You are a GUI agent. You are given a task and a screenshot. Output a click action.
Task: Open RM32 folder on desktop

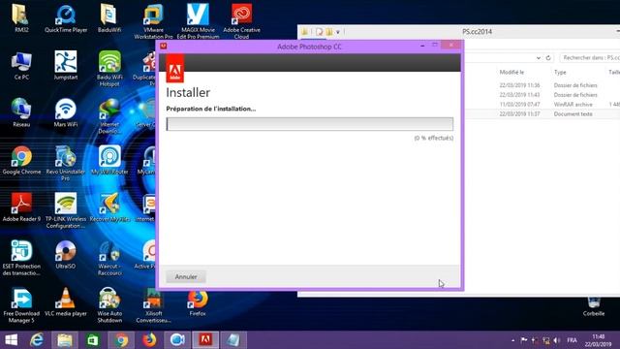tap(21, 18)
